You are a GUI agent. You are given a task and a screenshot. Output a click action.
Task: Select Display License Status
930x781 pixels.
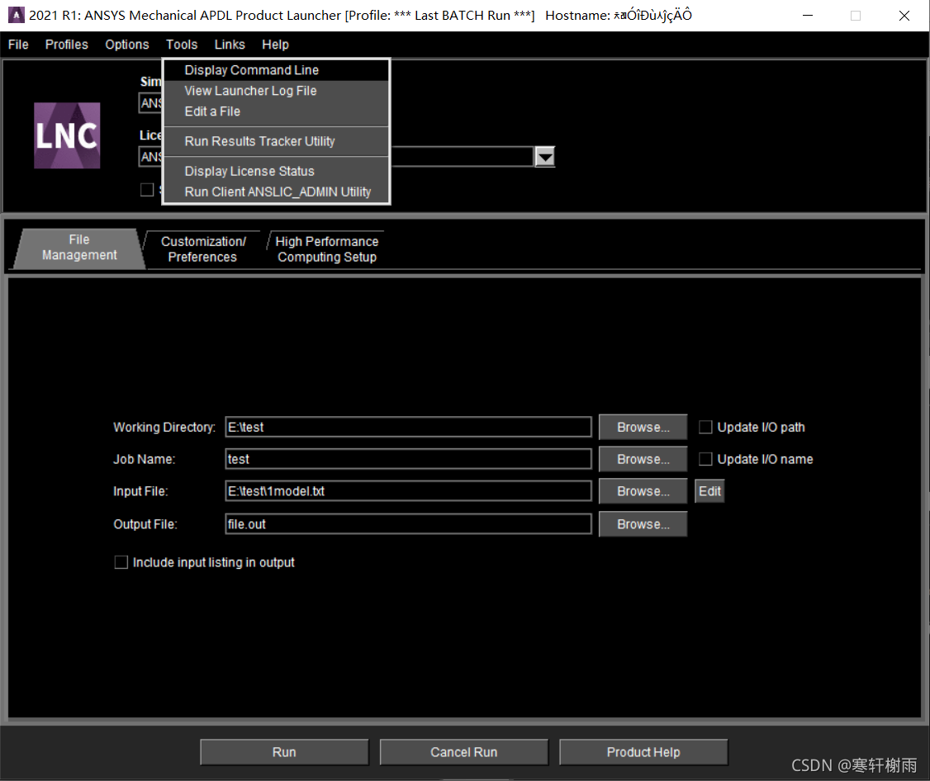click(x=249, y=171)
